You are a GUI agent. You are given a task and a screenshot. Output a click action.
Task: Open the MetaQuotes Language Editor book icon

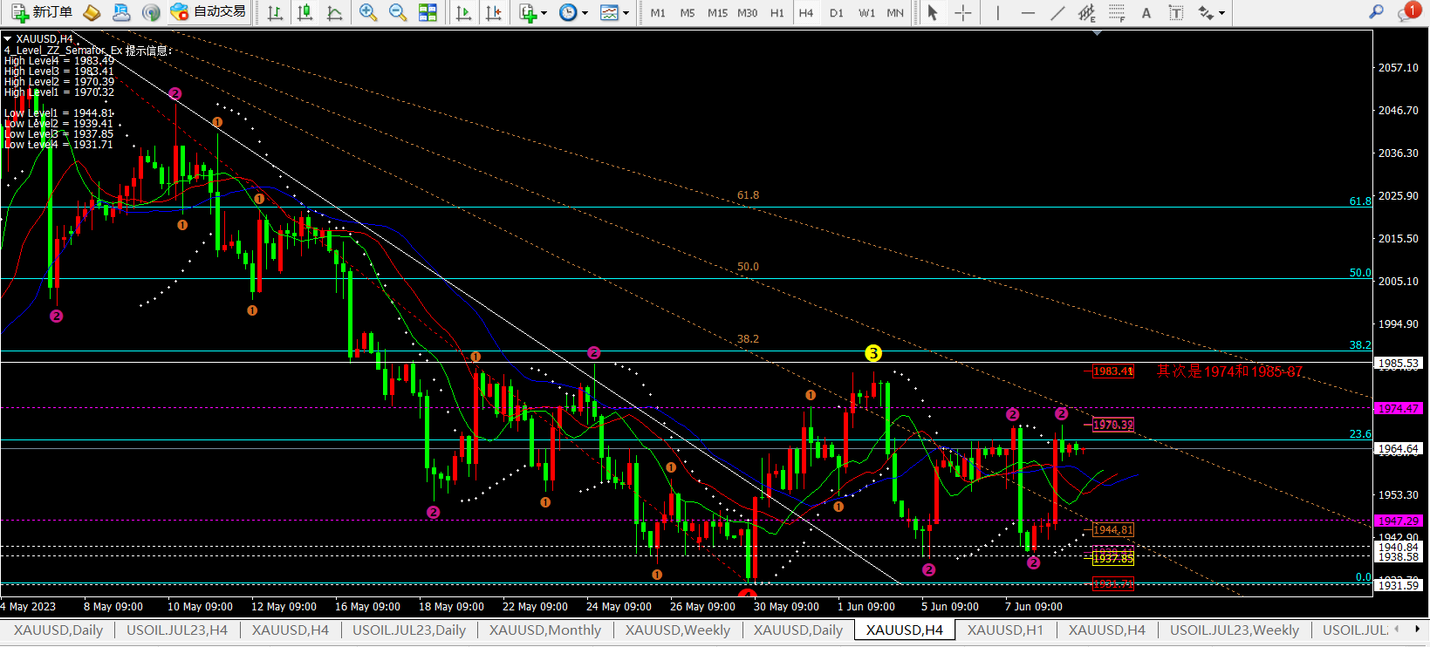tap(92, 12)
